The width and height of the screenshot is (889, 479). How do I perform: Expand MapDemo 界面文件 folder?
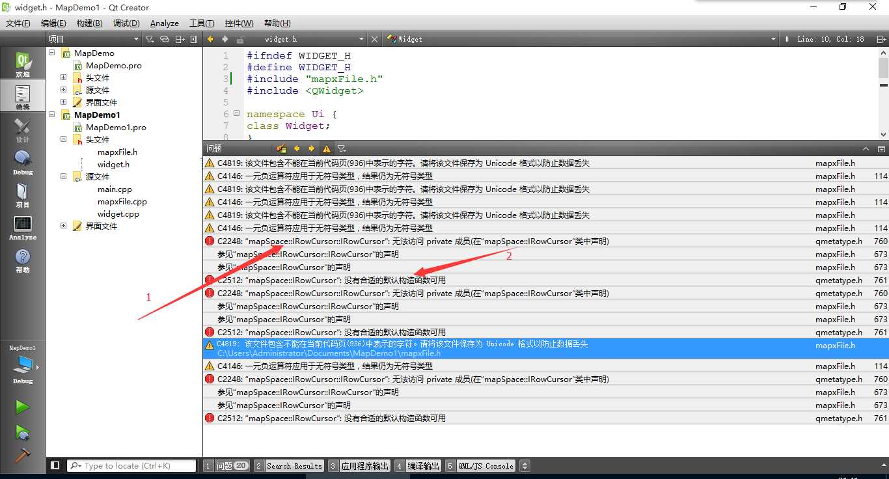(63, 102)
